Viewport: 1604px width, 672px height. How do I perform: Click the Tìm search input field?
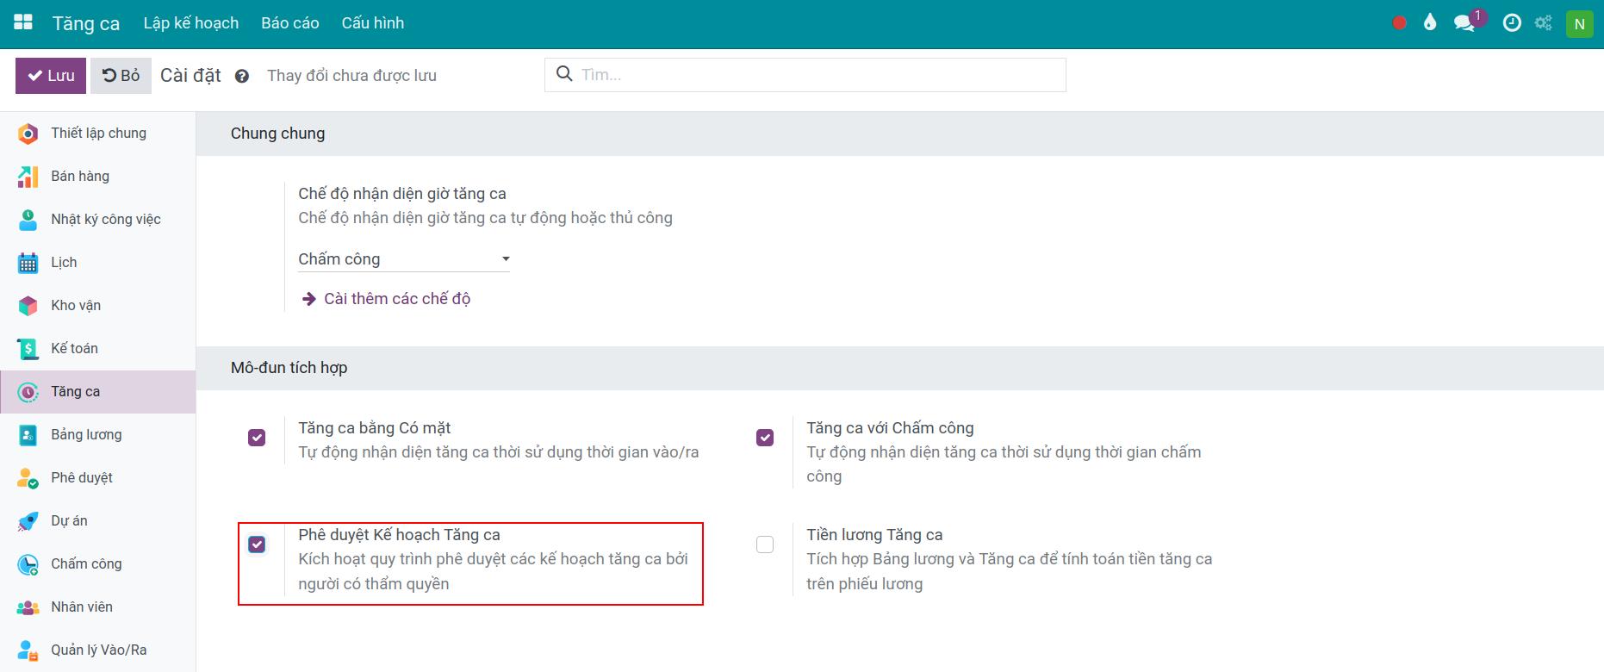click(818, 75)
